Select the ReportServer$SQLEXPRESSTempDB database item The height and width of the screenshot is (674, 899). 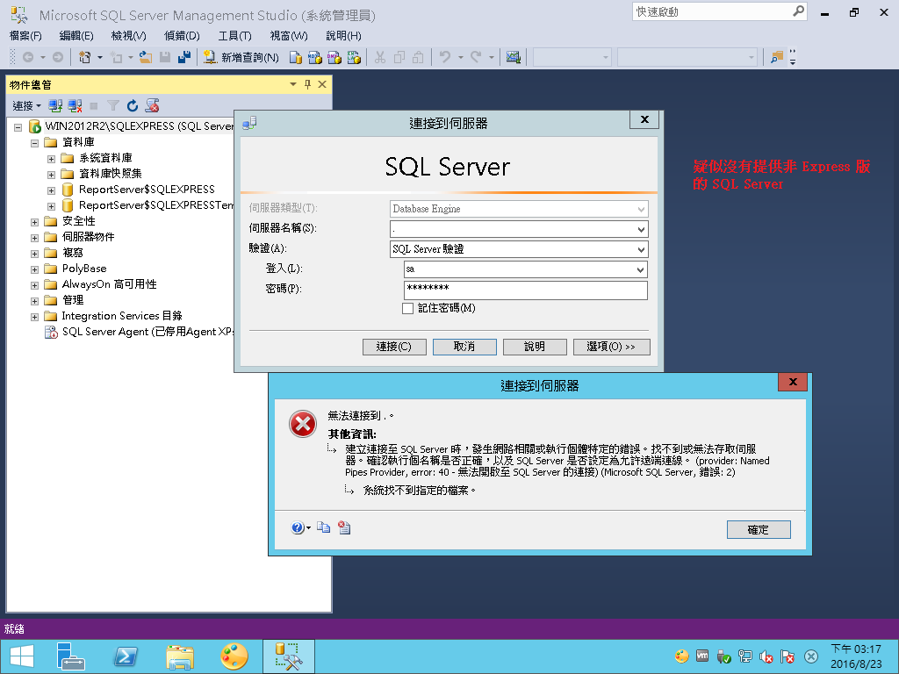(x=147, y=205)
